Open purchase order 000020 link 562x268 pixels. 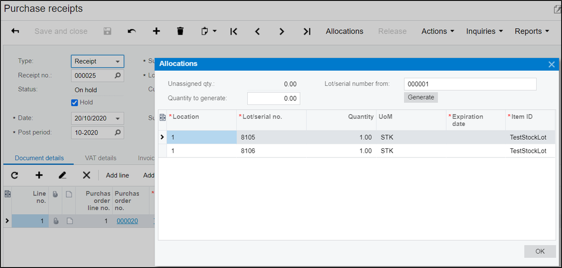[128, 221]
